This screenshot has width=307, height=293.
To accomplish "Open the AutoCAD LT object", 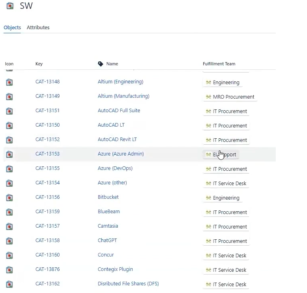I will (111, 125).
